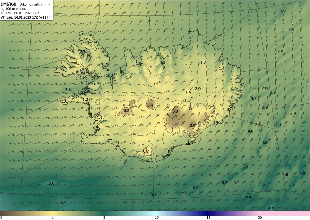
Task: Select the 'VT: Lau. 14.01.2023 17Z (+11 h)' line
Action: click(x=25, y=17)
